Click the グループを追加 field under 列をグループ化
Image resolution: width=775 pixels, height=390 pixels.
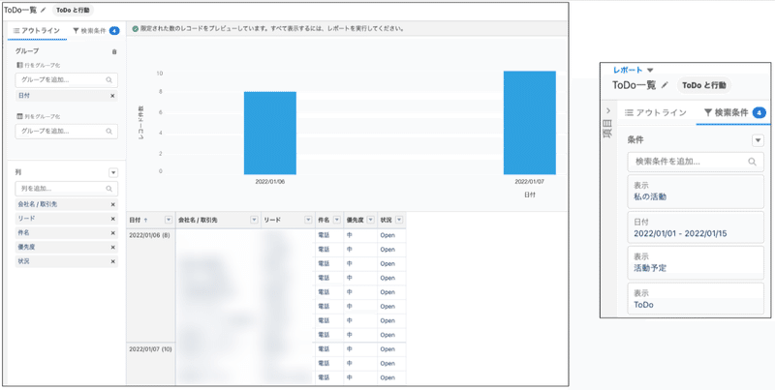coord(66,132)
